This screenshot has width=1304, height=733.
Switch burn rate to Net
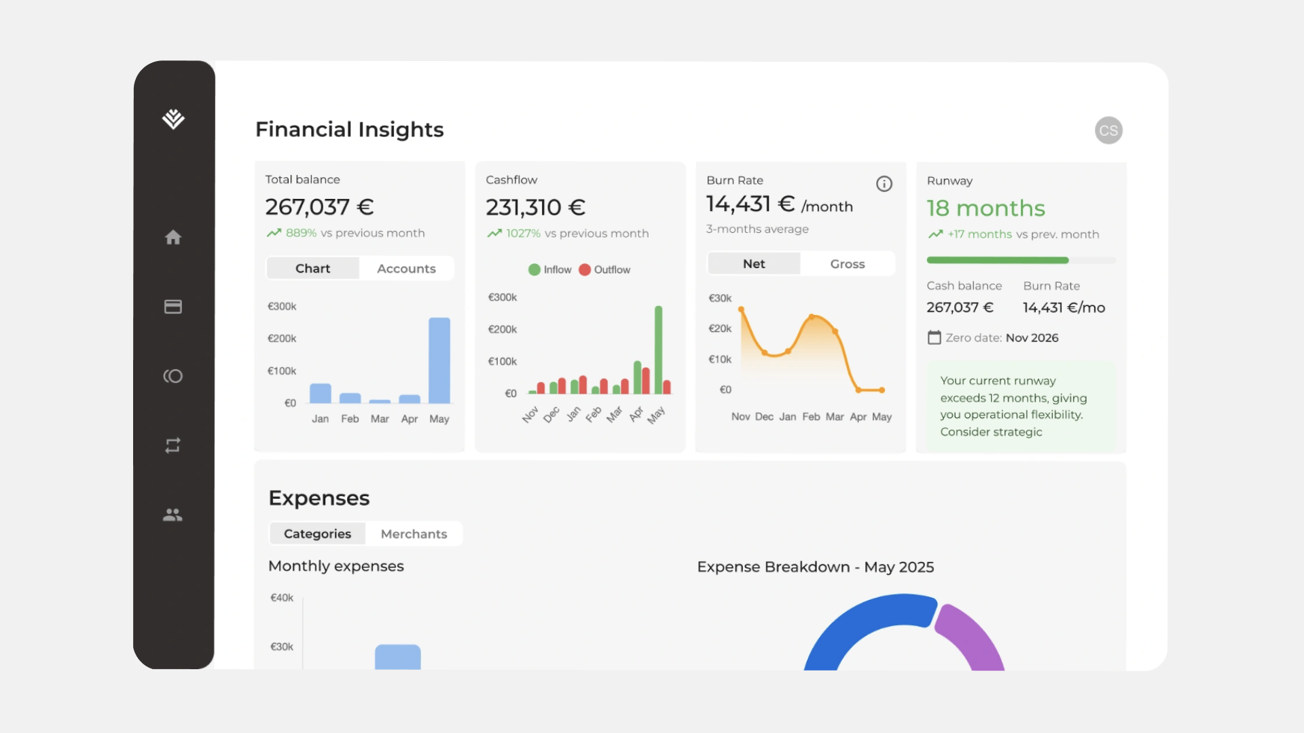pyautogui.click(x=754, y=264)
